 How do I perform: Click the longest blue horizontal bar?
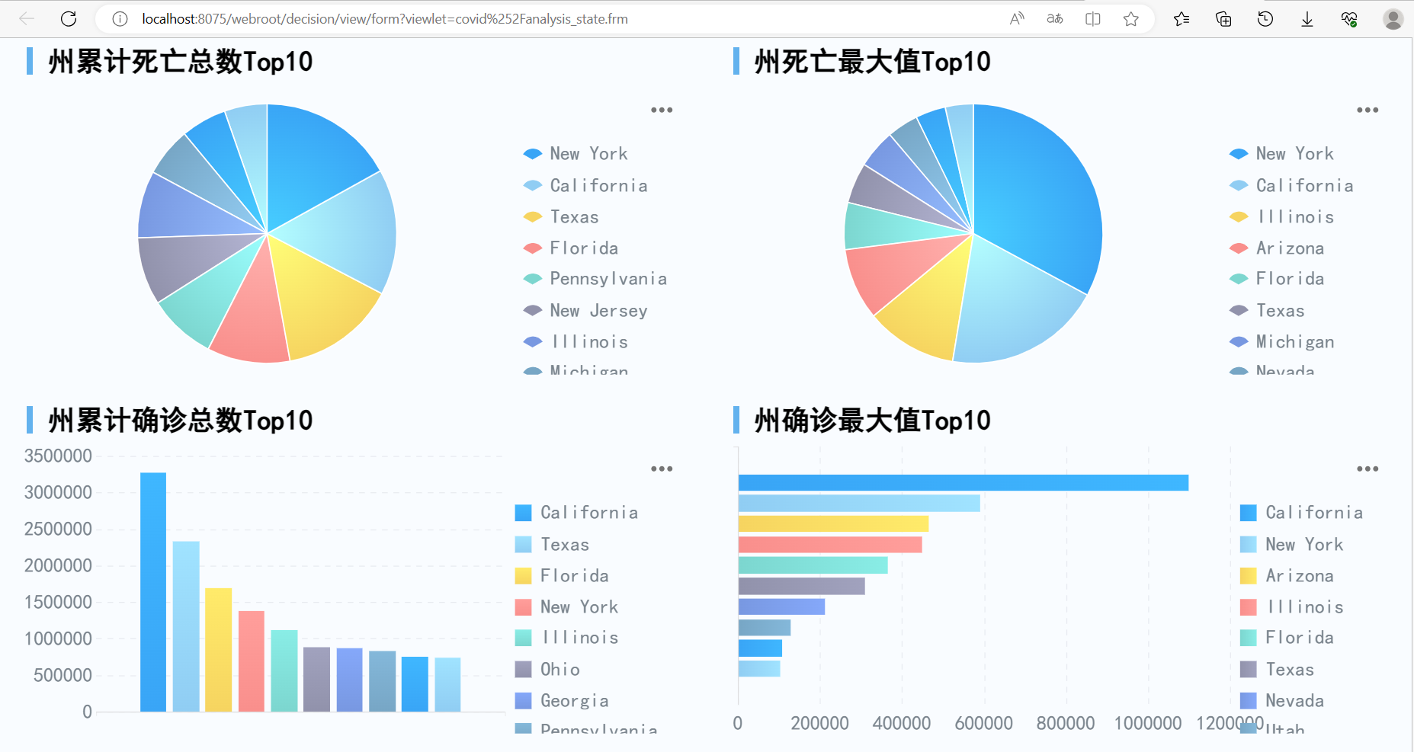tap(964, 482)
